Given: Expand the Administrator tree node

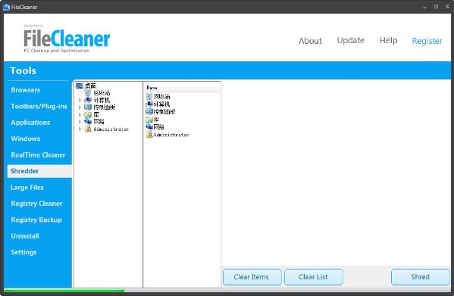Looking at the screenshot, I should tap(80, 129).
